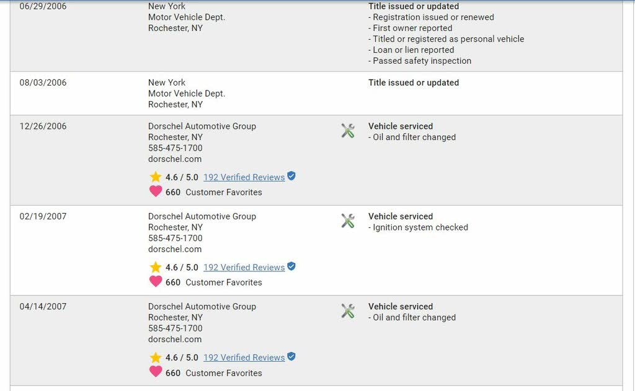
Task: Open 192 Verified Reviews in 04/14/2007 entry
Action: pos(244,358)
